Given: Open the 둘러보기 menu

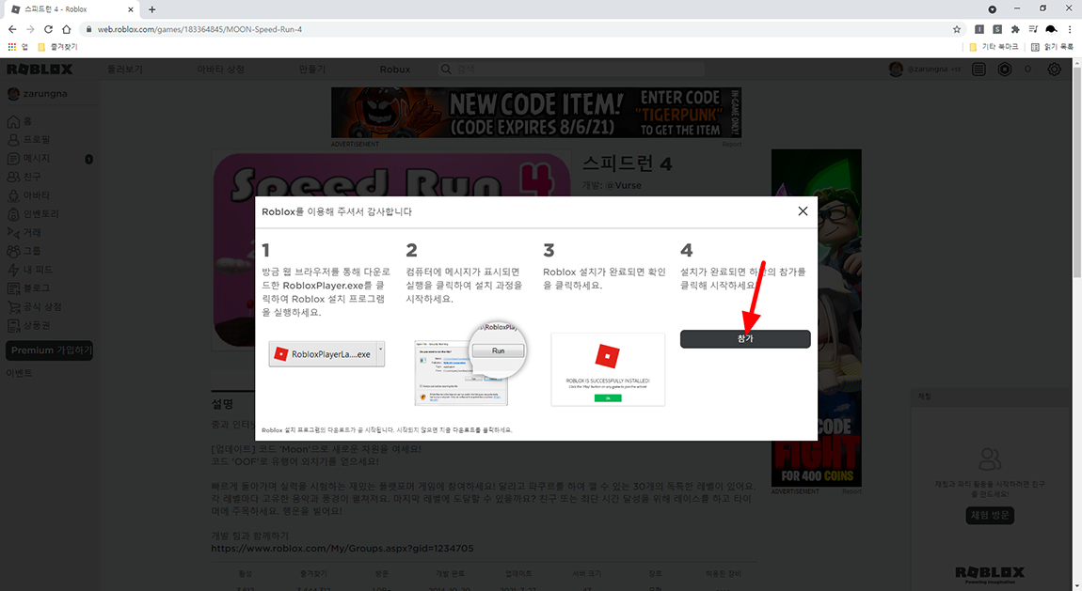Looking at the screenshot, I should tap(125, 69).
